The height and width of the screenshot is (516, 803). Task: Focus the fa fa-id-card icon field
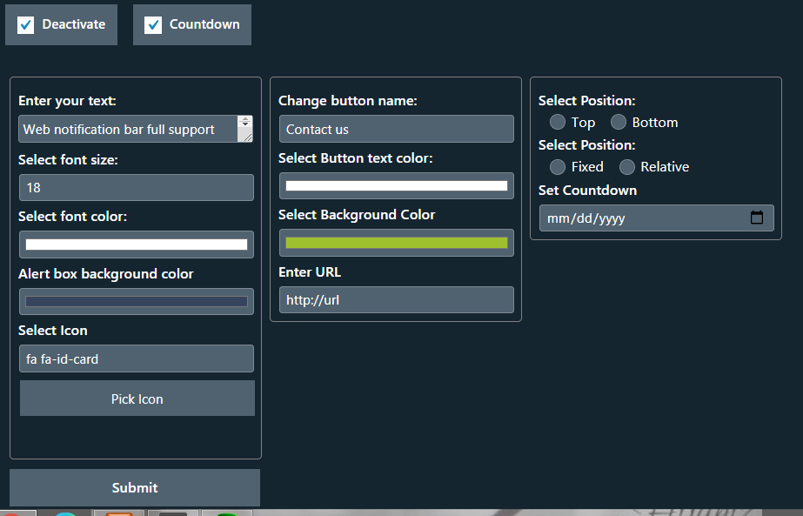click(137, 359)
